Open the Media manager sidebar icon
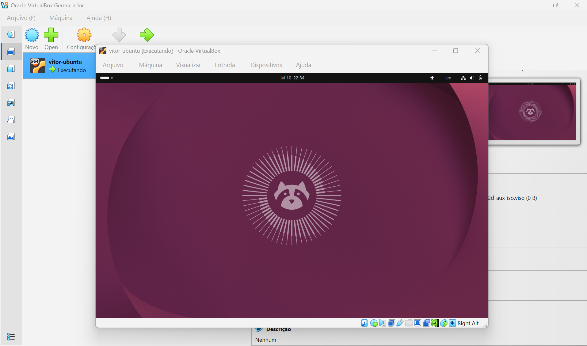This screenshot has height=346, width=587. 11,86
